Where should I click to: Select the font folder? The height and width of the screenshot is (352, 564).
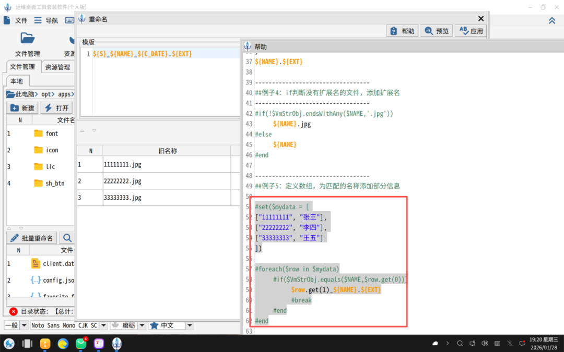tap(51, 133)
